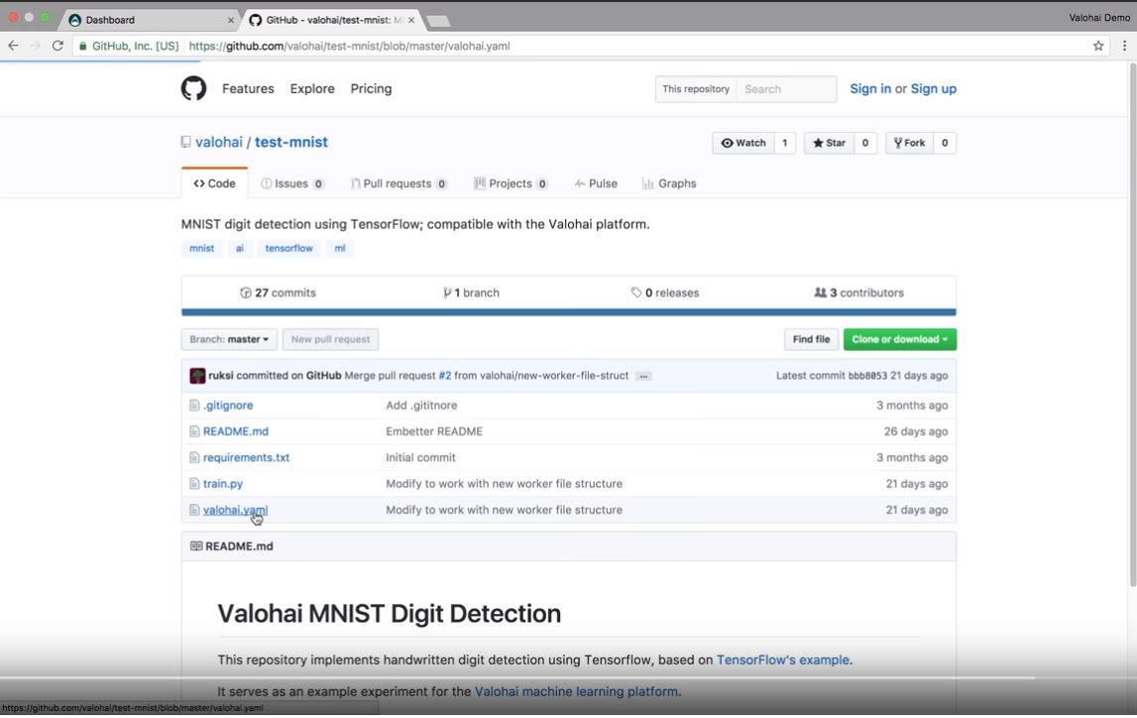Screen dimensions: 1137x718
Task: Click the language breakdown color bar
Action: (568, 312)
